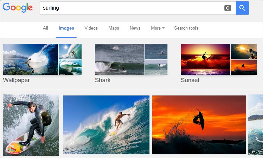Open the orange sunset aerial surfer result
The height and width of the screenshot is (158, 263).
[199, 125]
